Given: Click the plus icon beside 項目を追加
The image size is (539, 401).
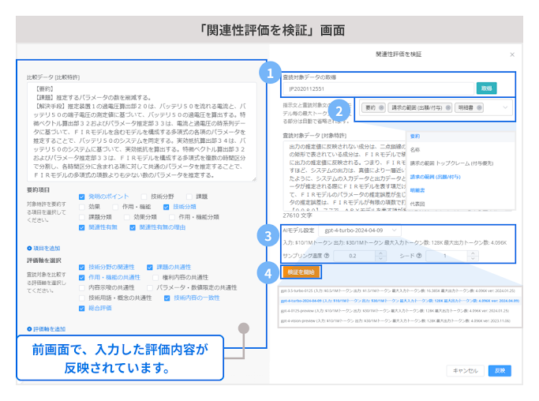Looking at the screenshot, I should [29, 248].
